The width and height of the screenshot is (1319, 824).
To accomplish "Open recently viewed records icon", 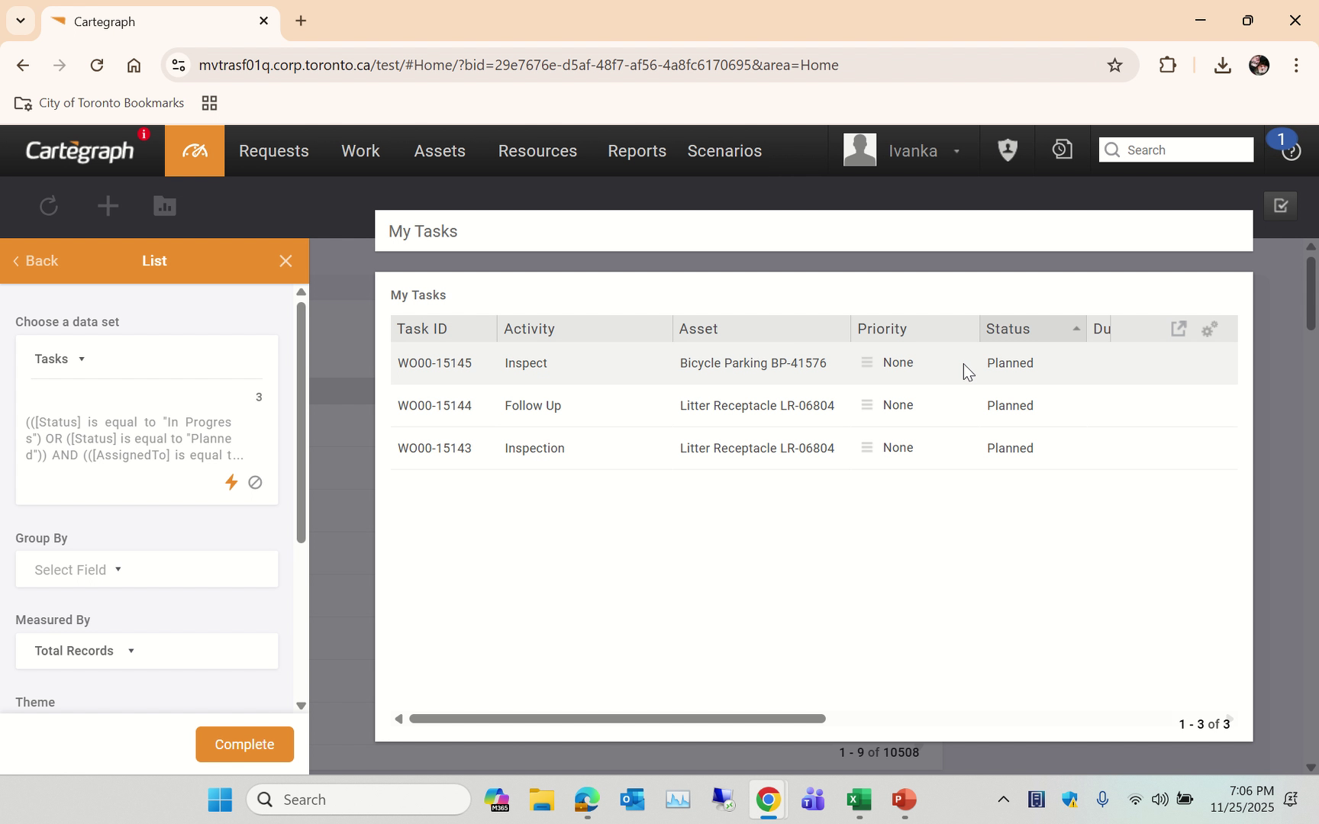I will coord(1061,150).
